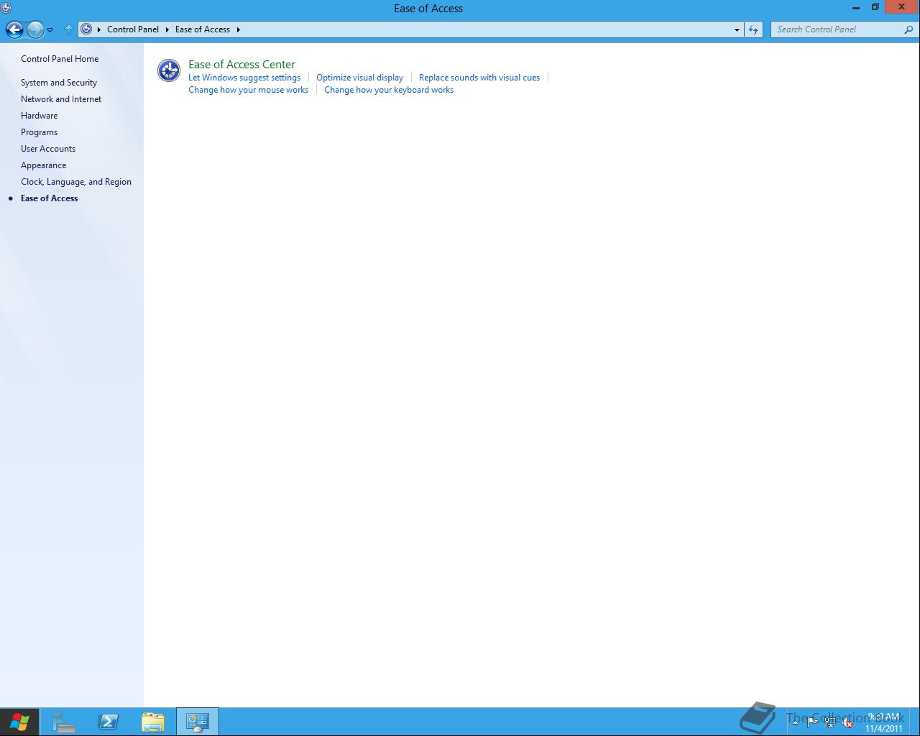This screenshot has height=736, width=920.
Task: Open Replace sounds with visual cues
Action: (479, 78)
